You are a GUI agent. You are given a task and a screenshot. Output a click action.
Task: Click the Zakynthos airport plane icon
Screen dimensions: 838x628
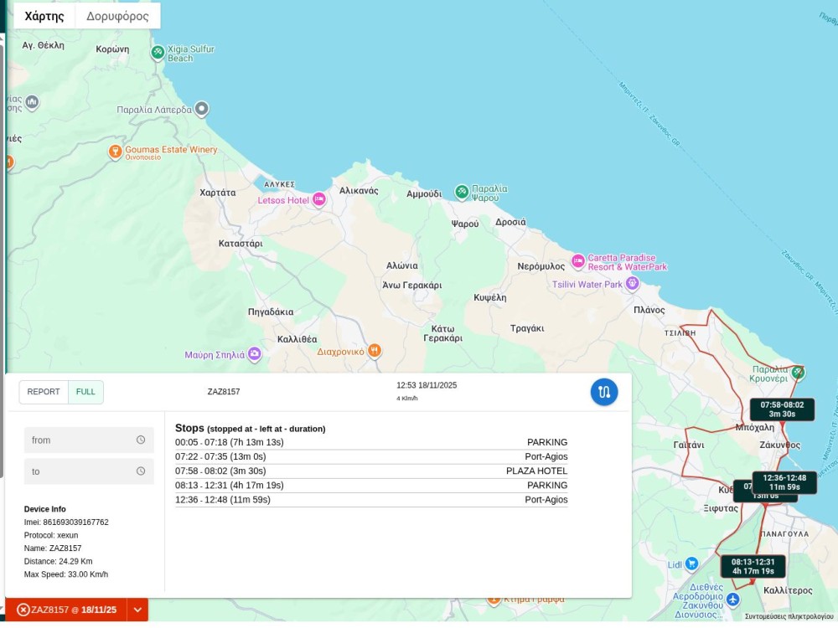pos(733,599)
